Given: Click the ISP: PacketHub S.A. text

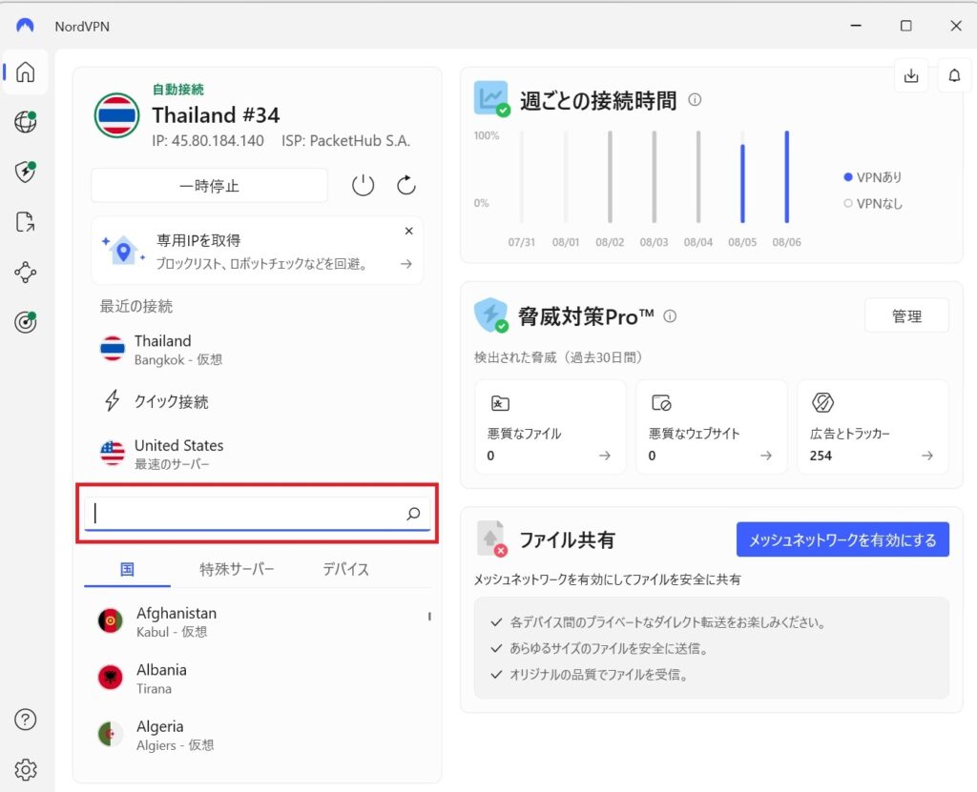Looking at the screenshot, I should coord(345,141).
